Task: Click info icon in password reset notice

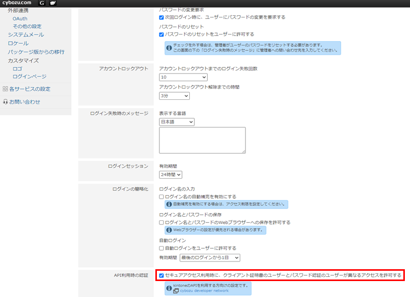Action: (169, 48)
